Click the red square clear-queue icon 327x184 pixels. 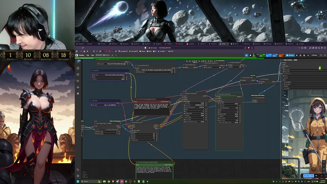[x=325, y=176]
